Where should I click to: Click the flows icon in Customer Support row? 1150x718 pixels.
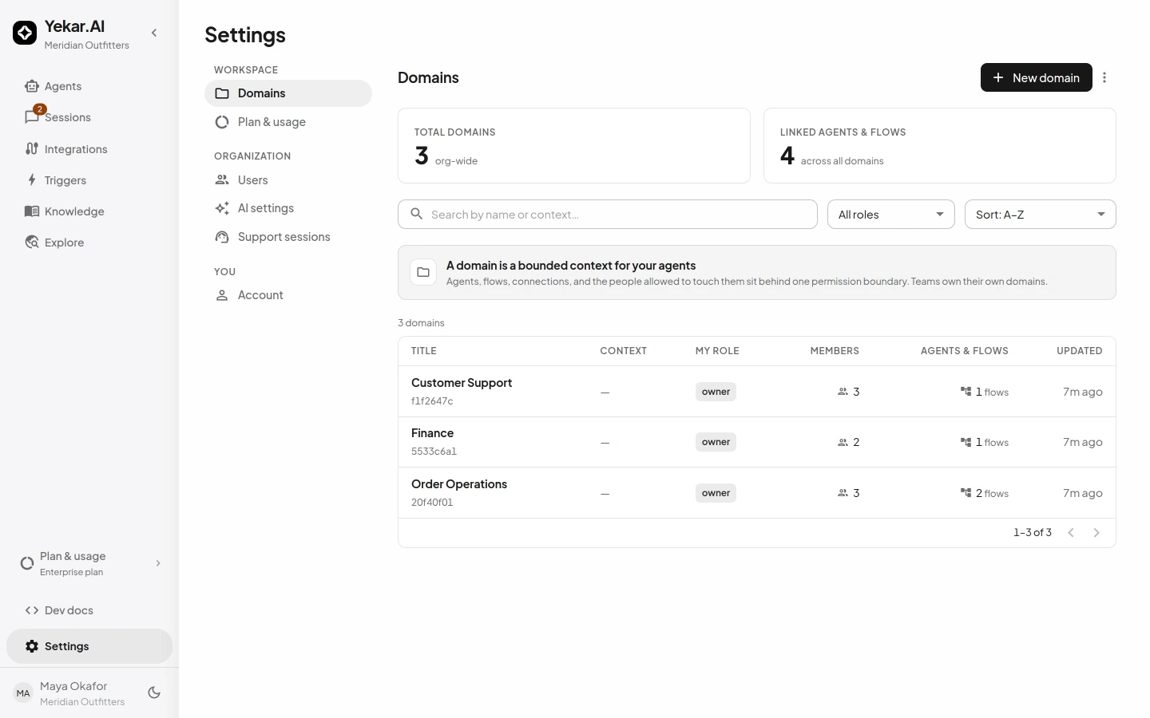coord(966,392)
